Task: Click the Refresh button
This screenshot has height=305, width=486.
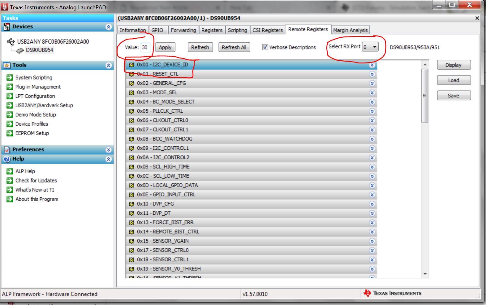Action: pos(200,47)
